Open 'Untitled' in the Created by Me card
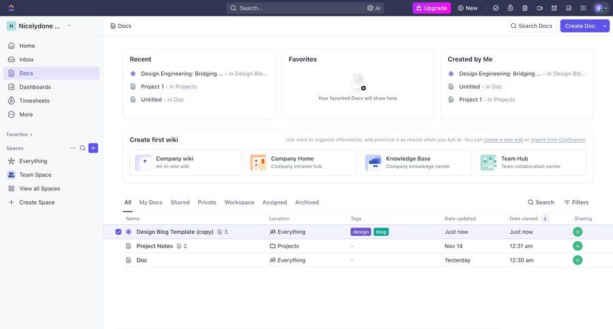 click(x=469, y=86)
